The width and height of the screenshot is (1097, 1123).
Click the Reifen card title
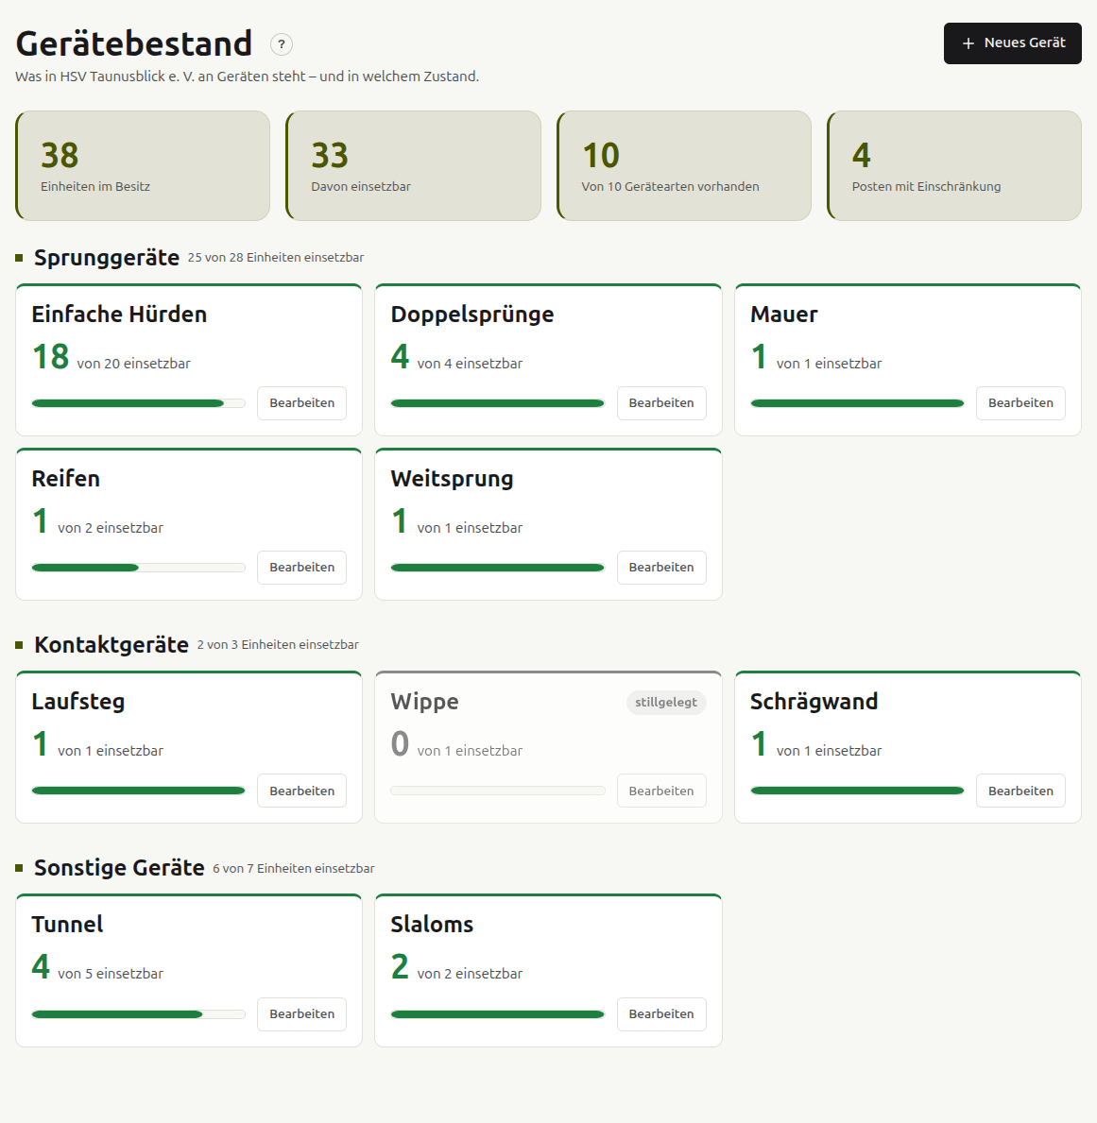pyautogui.click(x=66, y=479)
